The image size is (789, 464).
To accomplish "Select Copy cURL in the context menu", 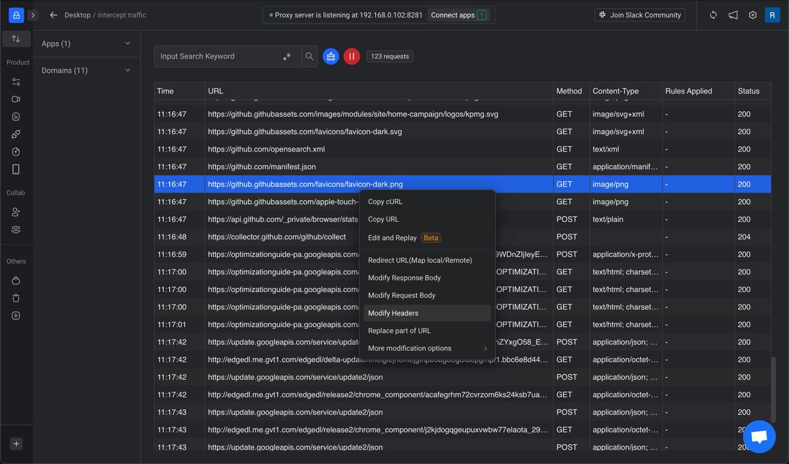I will click(x=385, y=202).
